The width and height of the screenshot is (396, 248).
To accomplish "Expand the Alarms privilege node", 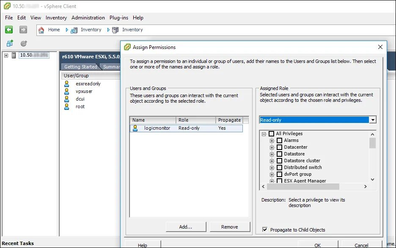I will (x=272, y=141).
